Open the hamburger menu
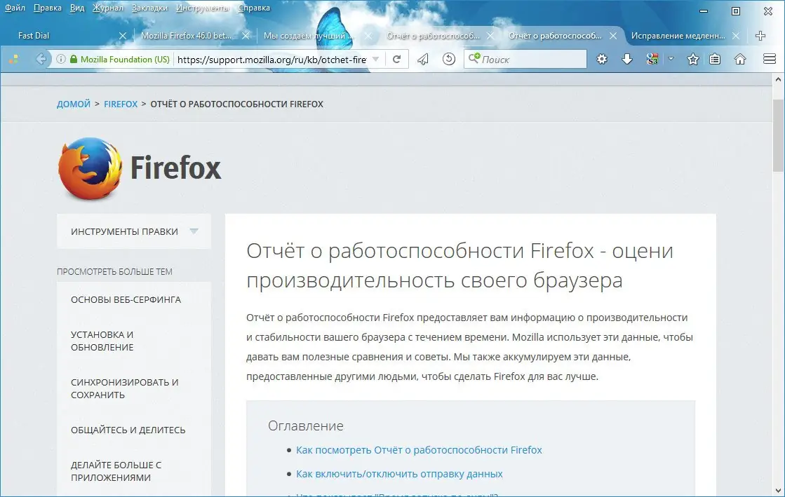Screen dimensions: 785x497 (x=770, y=59)
